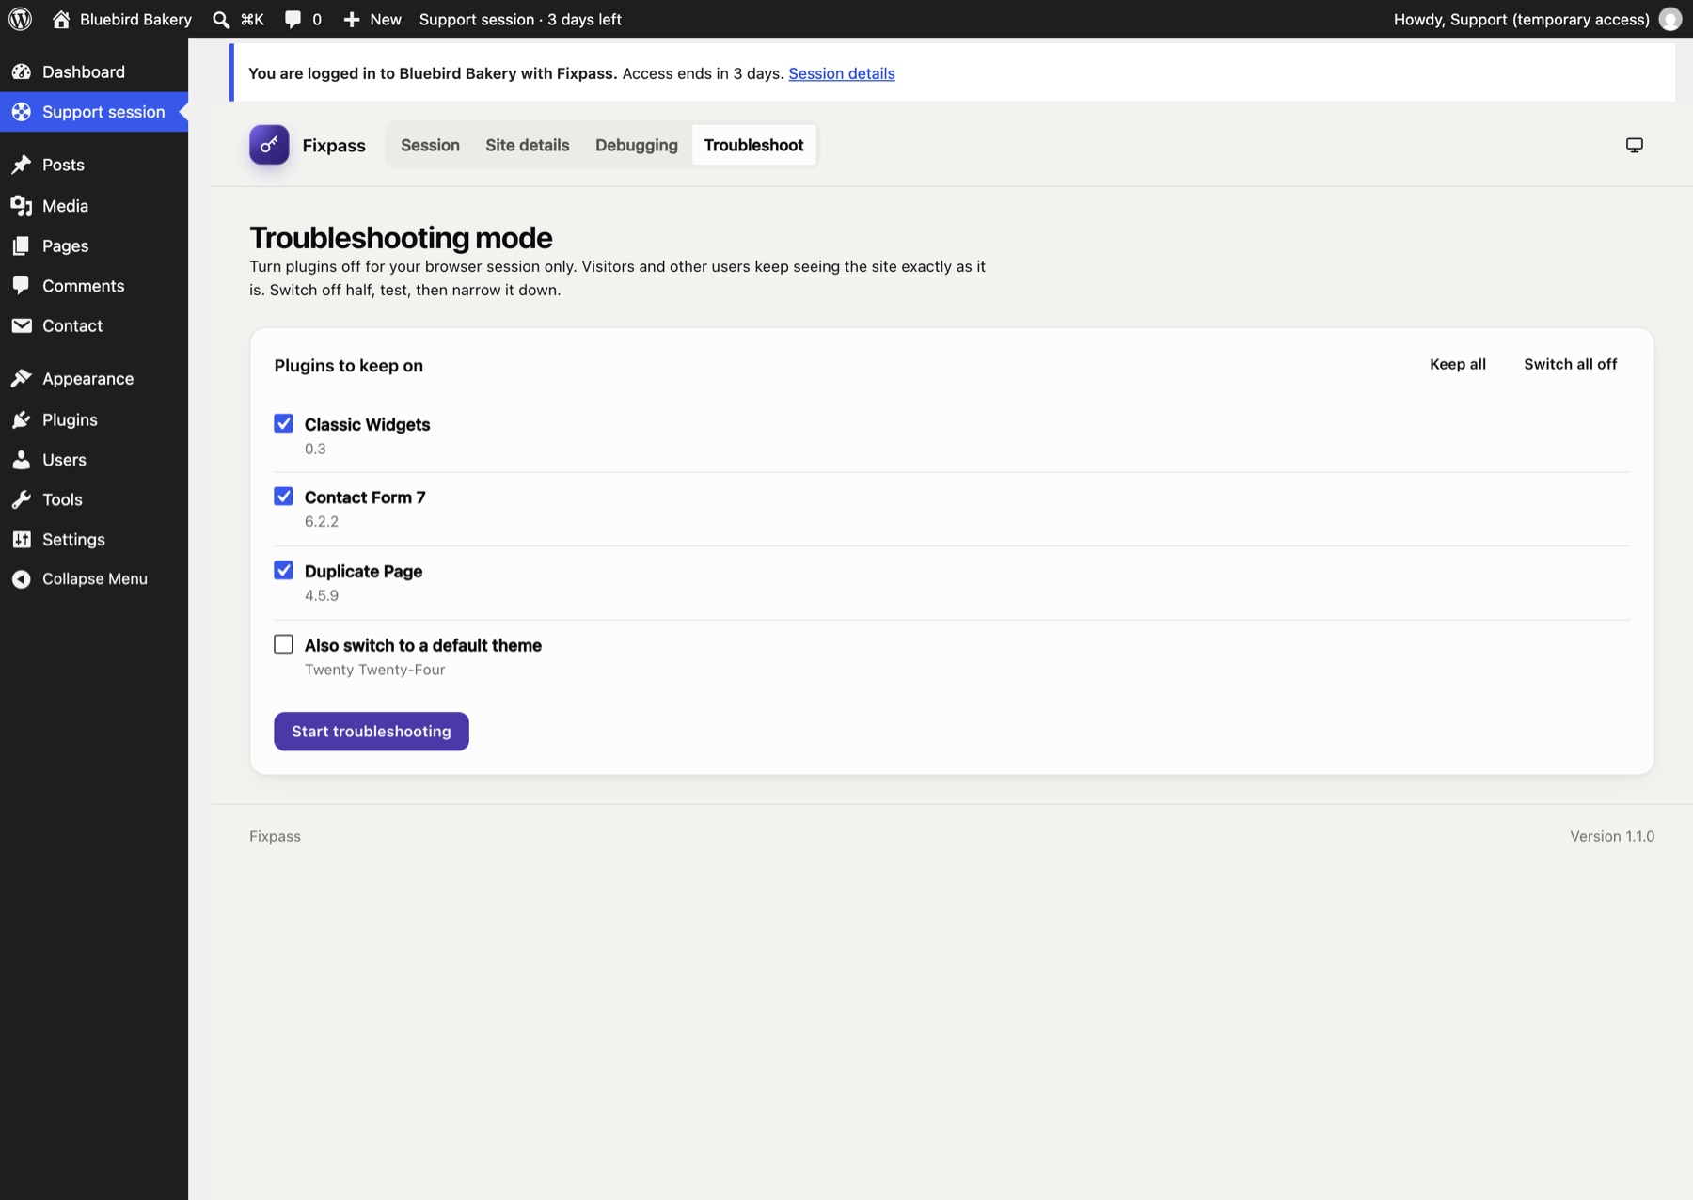Open the comments bubble in the admin bar
The width and height of the screenshot is (1693, 1200).
303,19
